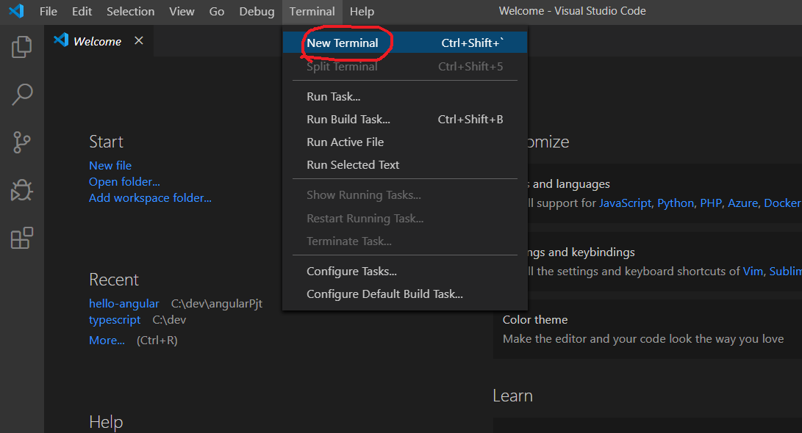802x433 pixels.
Task: Open the Debug menu
Action: tap(257, 11)
